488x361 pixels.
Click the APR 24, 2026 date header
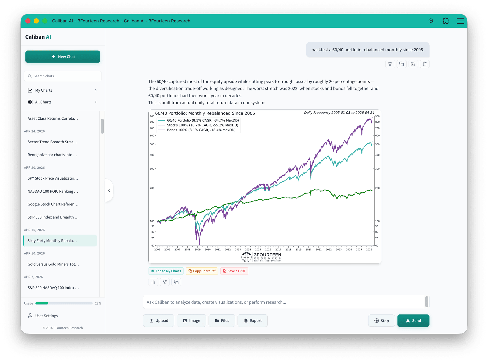[x=34, y=131]
